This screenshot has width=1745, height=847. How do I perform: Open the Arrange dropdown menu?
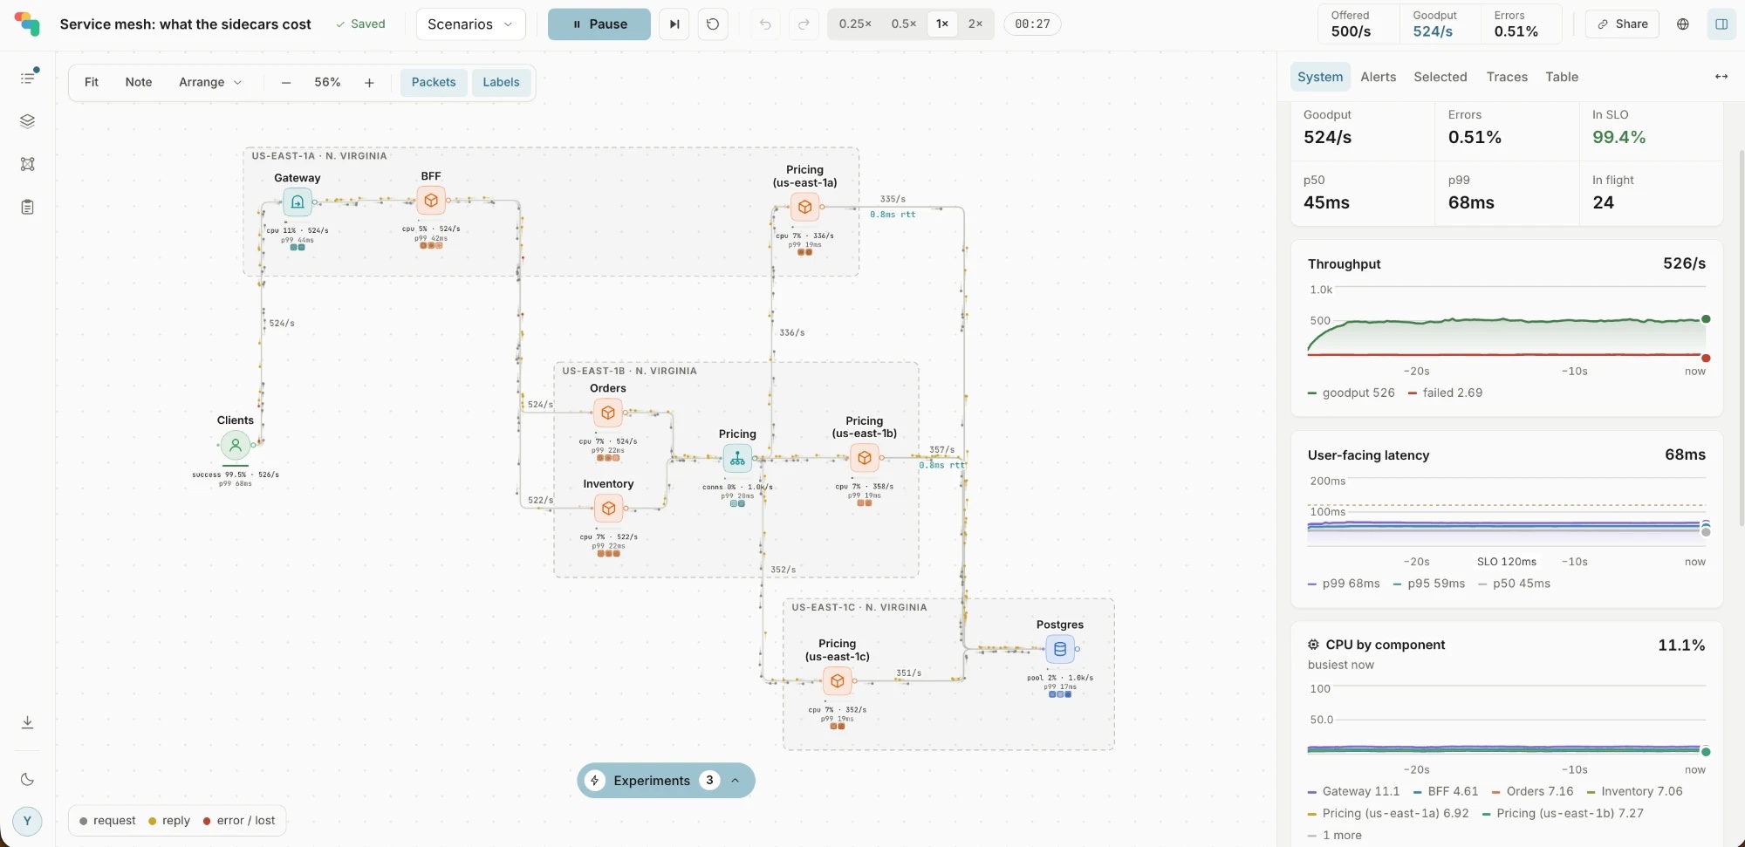[210, 82]
